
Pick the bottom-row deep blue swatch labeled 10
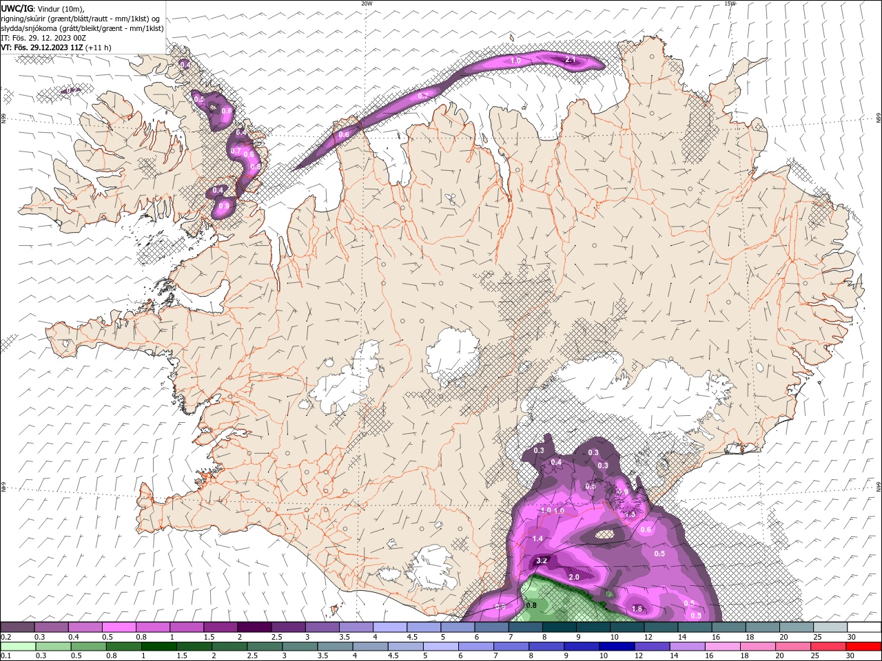[617, 647]
